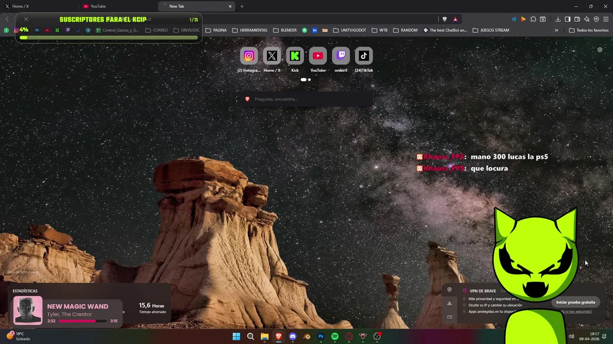Open the Brave Wallet toolbar icon
The height and width of the screenshot is (344, 613).
[577, 19]
